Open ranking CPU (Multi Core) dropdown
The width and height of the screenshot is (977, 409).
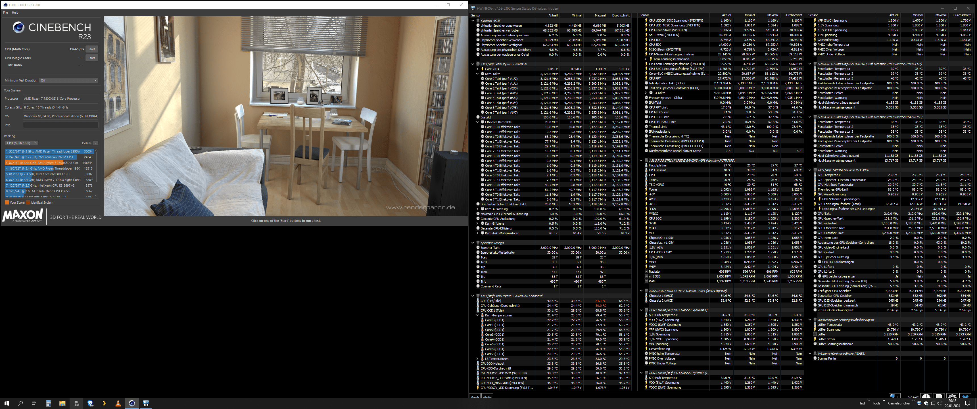pos(22,143)
